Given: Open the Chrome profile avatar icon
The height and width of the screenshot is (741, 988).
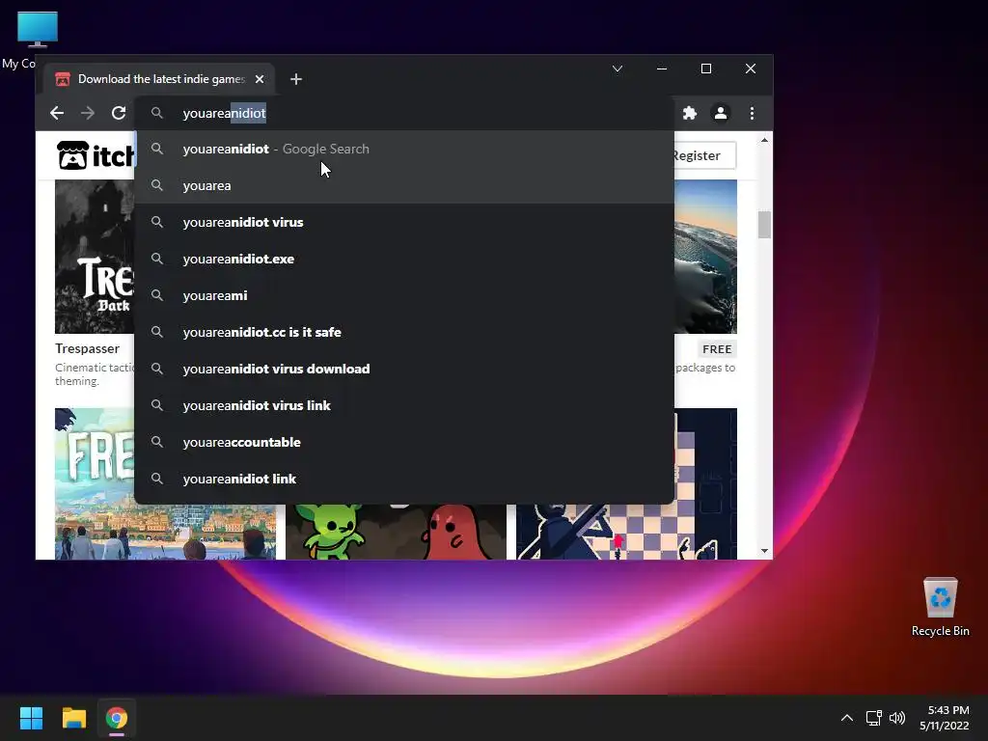Looking at the screenshot, I should point(720,114).
